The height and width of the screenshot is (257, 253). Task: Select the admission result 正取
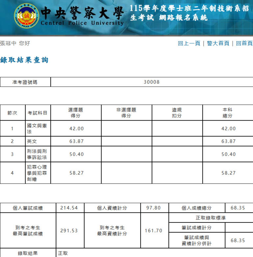click(63, 253)
